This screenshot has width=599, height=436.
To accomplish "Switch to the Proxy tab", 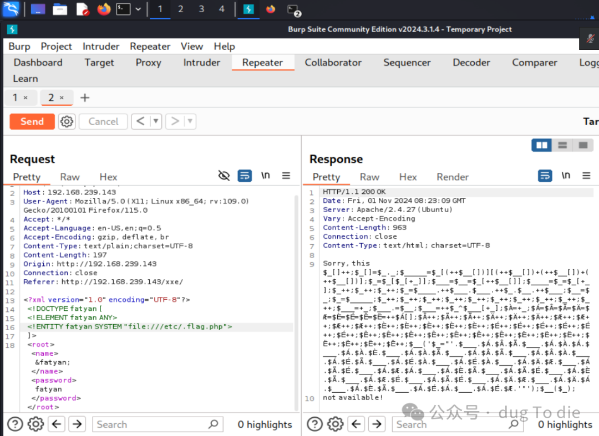I will (149, 63).
